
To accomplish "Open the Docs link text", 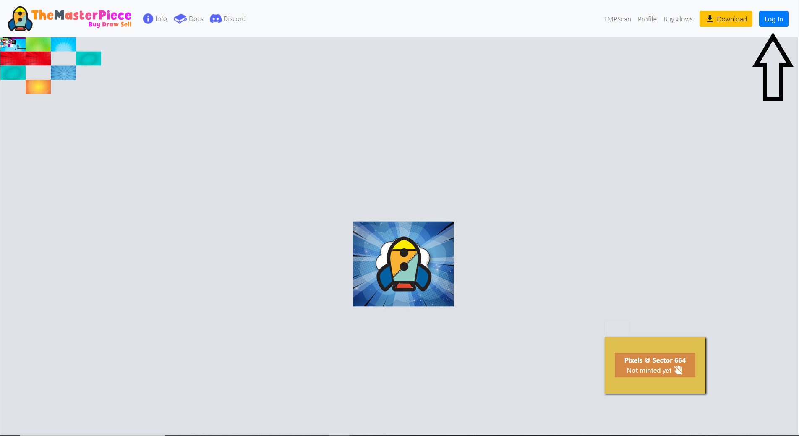I will click(x=196, y=19).
